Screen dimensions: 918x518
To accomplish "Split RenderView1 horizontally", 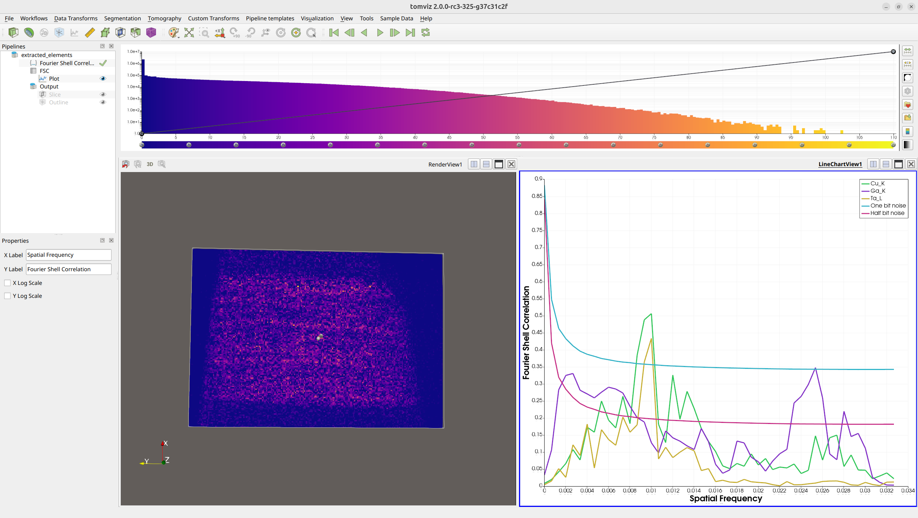I will (x=474, y=164).
